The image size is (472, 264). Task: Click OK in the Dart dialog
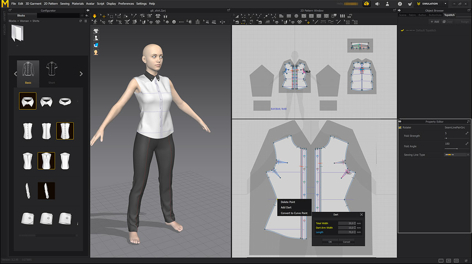[x=330, y=241]
